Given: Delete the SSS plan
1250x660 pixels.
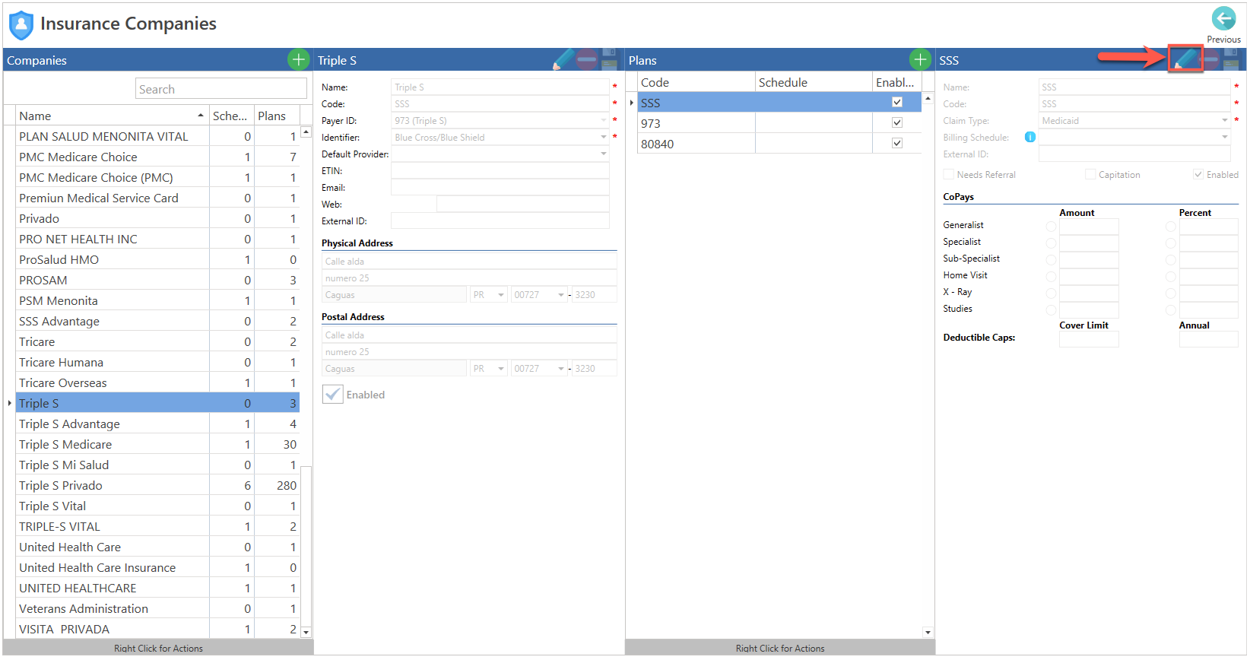Looking at the screenshot, I should [x=1210, y=59].
